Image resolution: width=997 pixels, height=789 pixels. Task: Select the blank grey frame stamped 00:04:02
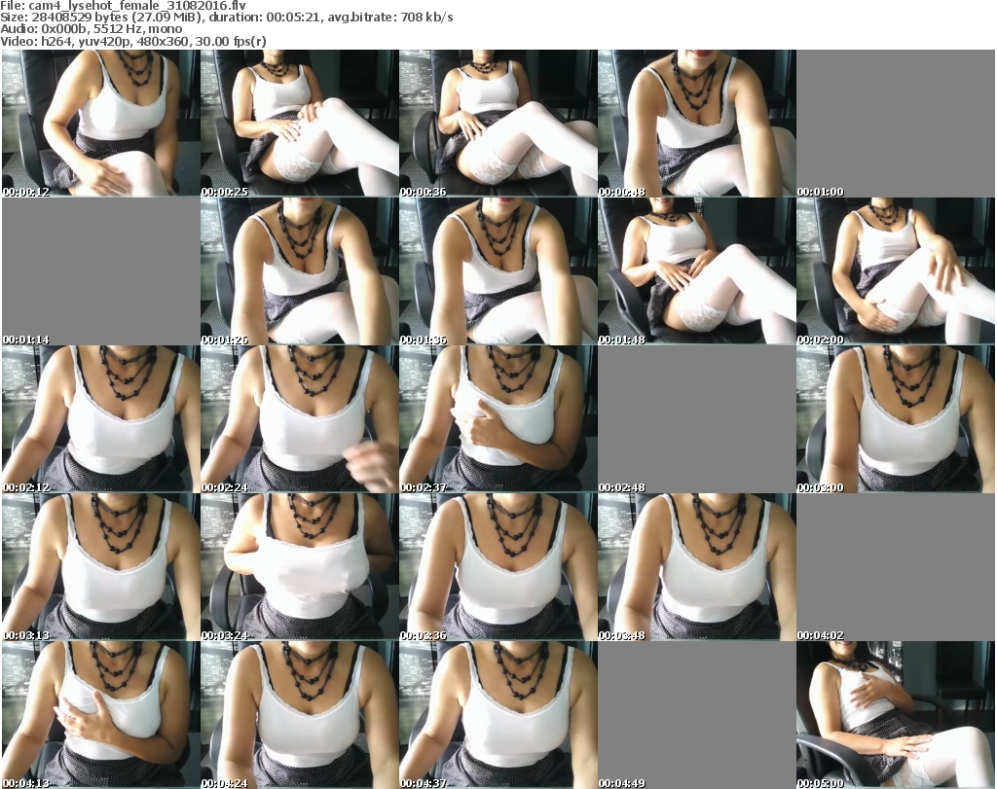896,567
